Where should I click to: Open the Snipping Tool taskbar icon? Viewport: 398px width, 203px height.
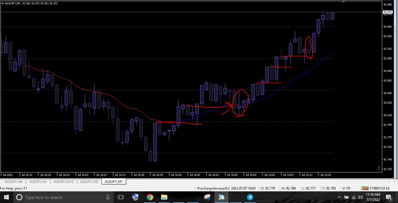[x=207, y=197]
